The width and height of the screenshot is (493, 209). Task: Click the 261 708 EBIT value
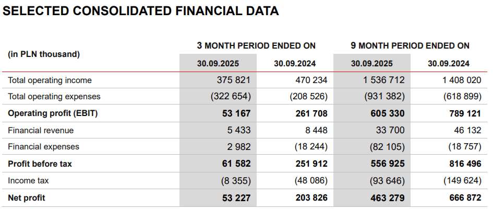tap(310, 113)
